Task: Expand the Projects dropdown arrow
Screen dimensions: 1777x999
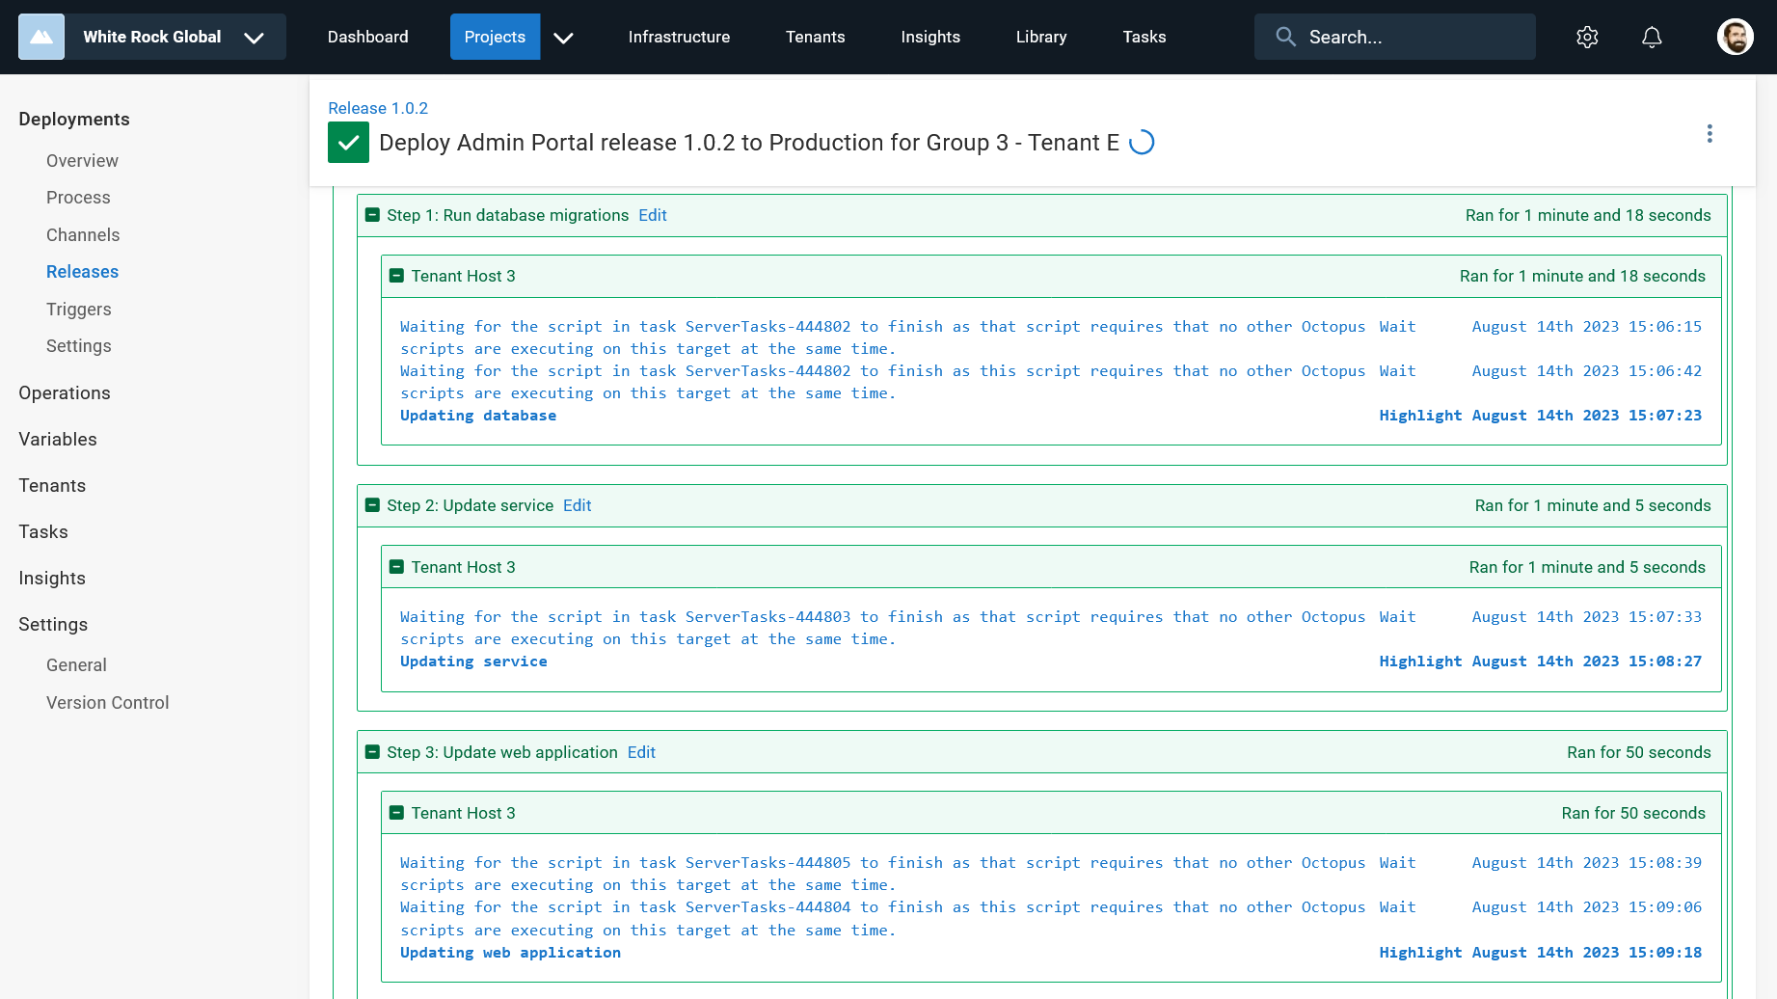Action: [x=563, y=37]
